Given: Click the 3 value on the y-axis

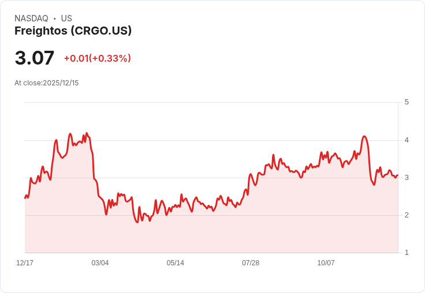Looking at the screenshot, I should pyautogui.click(x=407, y=178).
